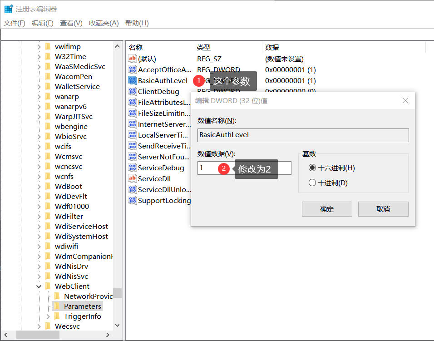Click the string icon of ServiceDll value

(x=132, y=178)
